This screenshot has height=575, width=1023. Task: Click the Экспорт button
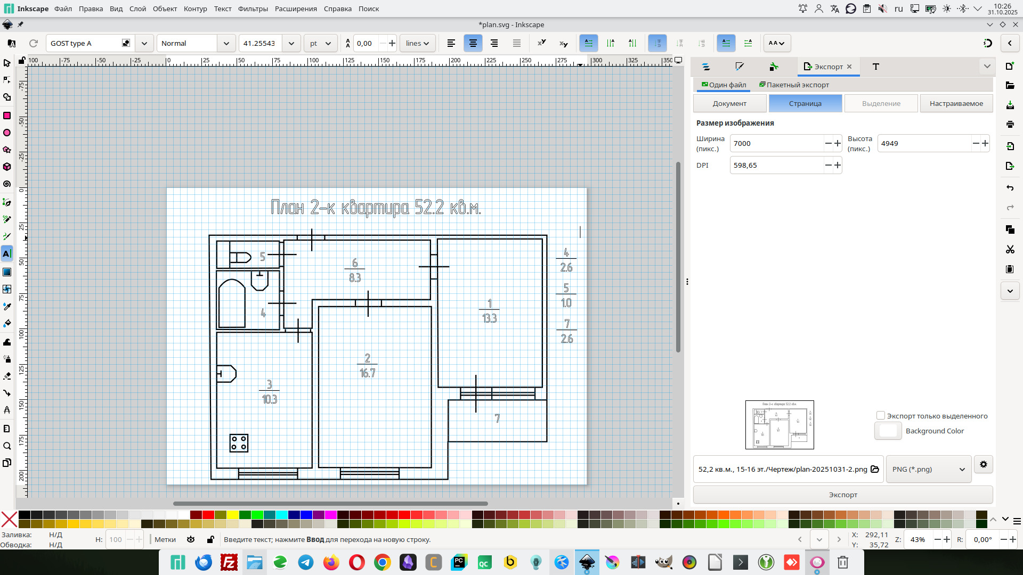coord(842,495)
